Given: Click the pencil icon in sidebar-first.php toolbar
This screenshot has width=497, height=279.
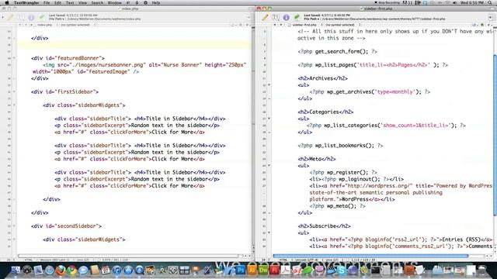Looking at the screenshot, I should 265,17.
